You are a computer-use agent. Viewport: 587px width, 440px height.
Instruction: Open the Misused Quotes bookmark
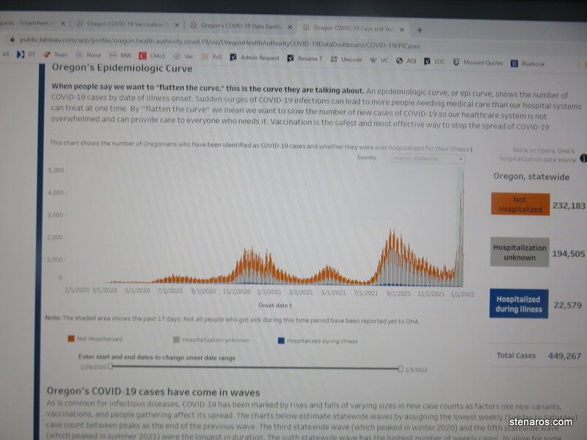pyautogui.click(x=478, y=62)
